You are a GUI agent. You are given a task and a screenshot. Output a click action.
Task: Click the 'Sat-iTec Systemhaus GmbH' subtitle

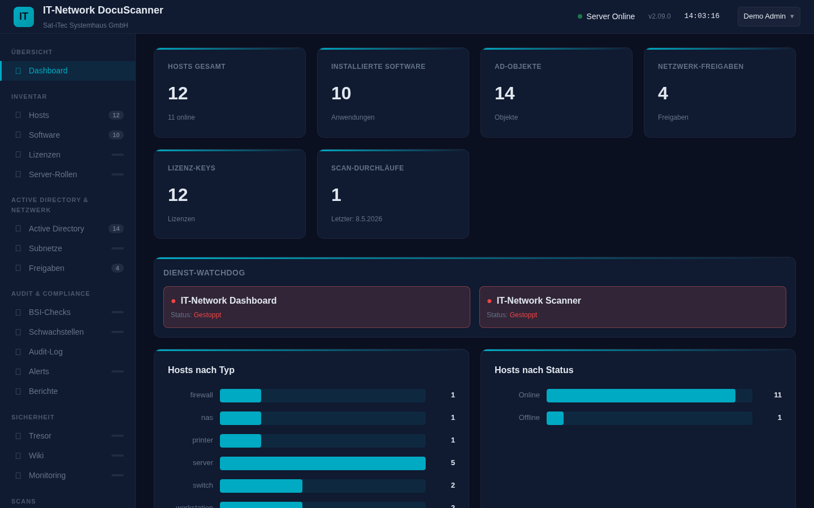(x=85, y=25)
